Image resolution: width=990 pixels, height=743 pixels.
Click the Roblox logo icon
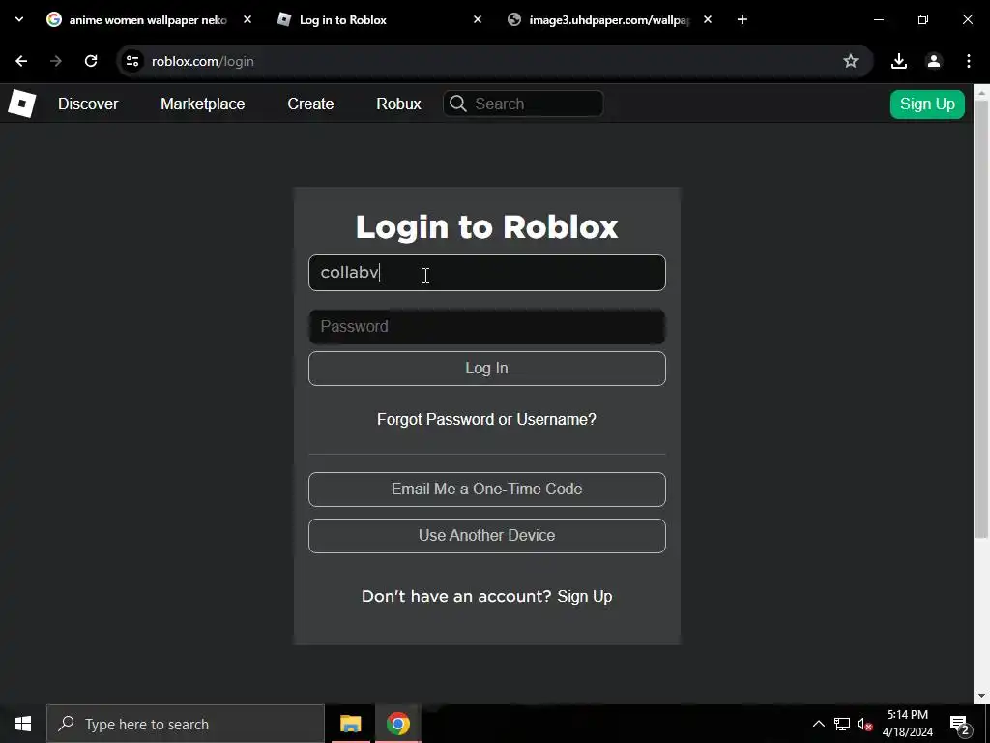pos(21,104)
